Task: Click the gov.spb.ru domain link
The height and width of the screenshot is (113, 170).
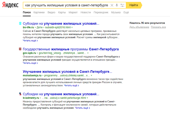Action: (x=29, y=53)
